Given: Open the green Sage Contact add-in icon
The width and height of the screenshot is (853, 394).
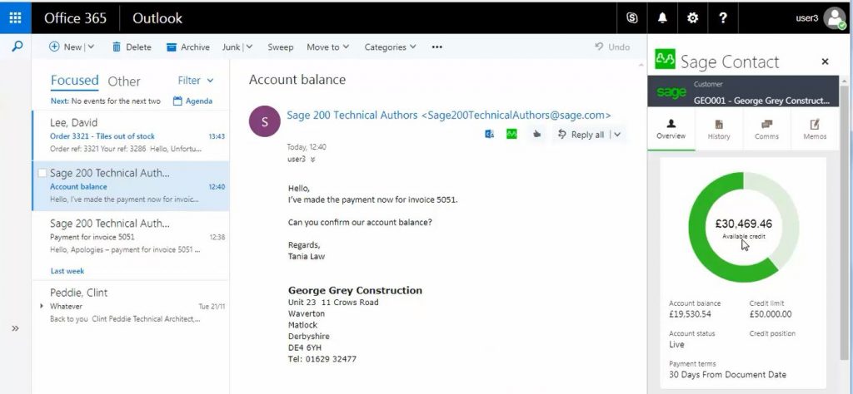Looking at the screenshot, I should coord(511,134).
